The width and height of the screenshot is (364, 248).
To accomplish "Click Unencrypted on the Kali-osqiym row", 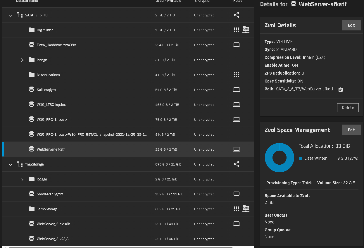I will pyautogui.click(x=204, y=90).
